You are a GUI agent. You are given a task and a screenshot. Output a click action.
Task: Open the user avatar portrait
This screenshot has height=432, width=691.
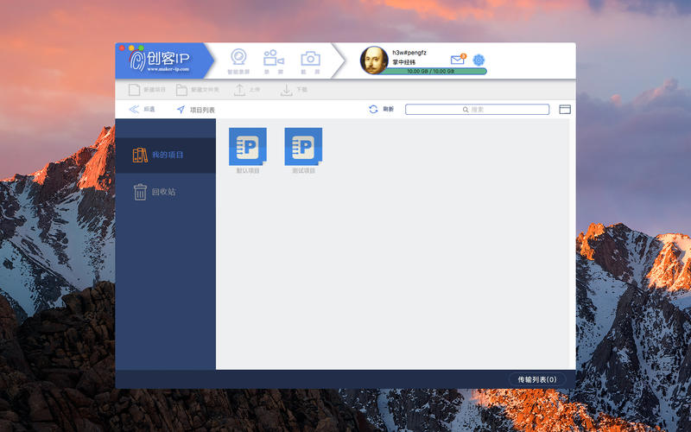coord(374,60)
